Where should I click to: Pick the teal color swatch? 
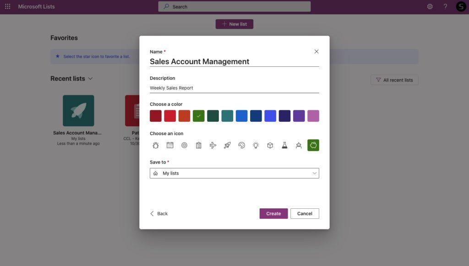coord(227,116)
